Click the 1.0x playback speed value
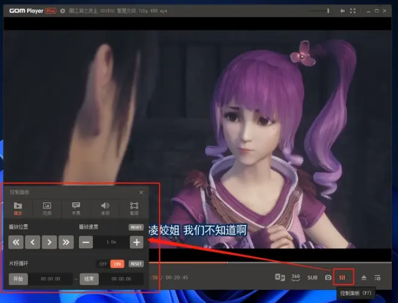The width and height of the screenshot is (398, 303). [x=111, y=242]
